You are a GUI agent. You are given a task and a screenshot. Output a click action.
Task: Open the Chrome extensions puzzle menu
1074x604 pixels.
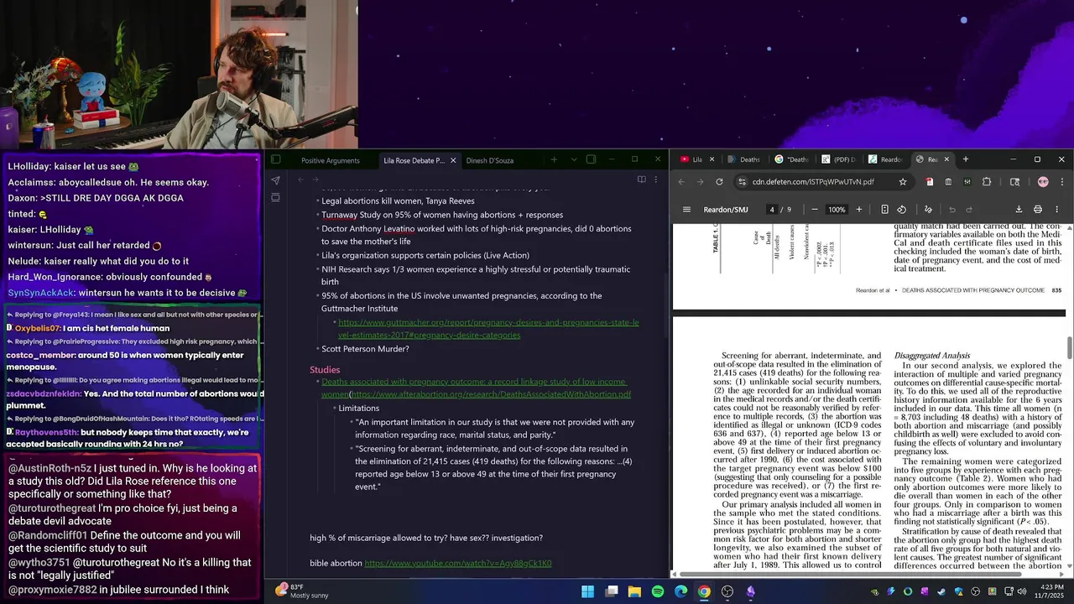tap(987, 182)
